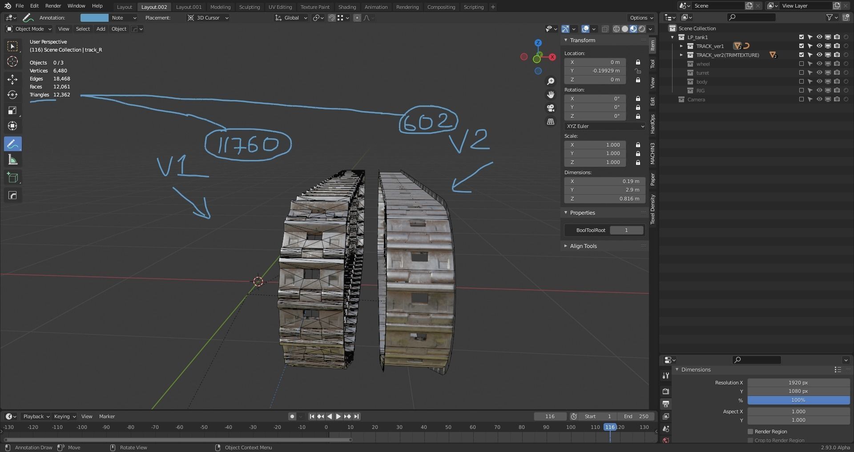Select the Annotate tool
The image size is (854, 452).
coord(12,144)
